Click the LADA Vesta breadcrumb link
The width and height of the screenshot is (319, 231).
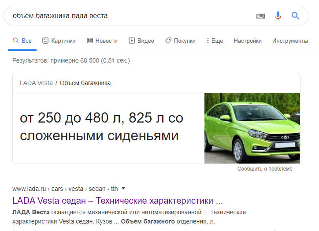point(36,83)
